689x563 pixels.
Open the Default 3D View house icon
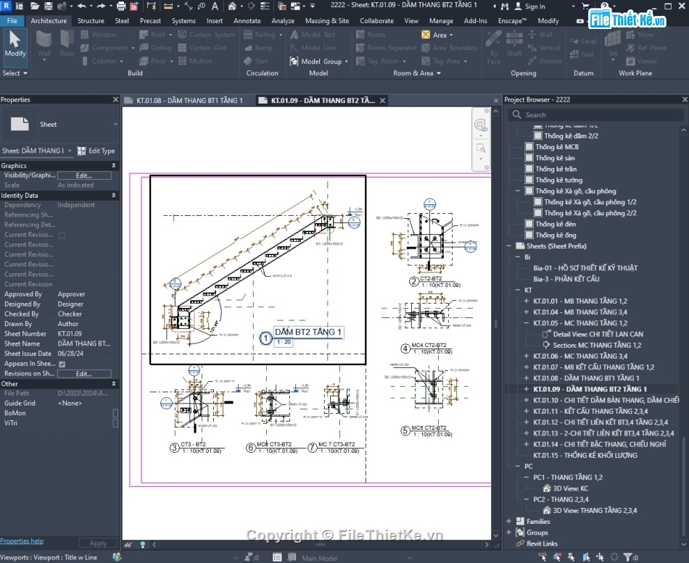click(x=232, y=6)
